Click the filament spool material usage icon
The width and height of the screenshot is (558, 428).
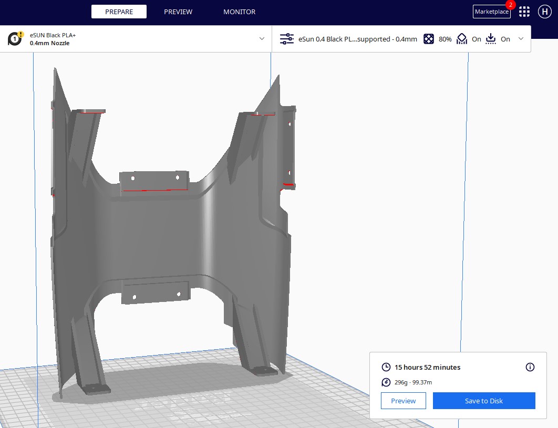[x=386, y=382]
